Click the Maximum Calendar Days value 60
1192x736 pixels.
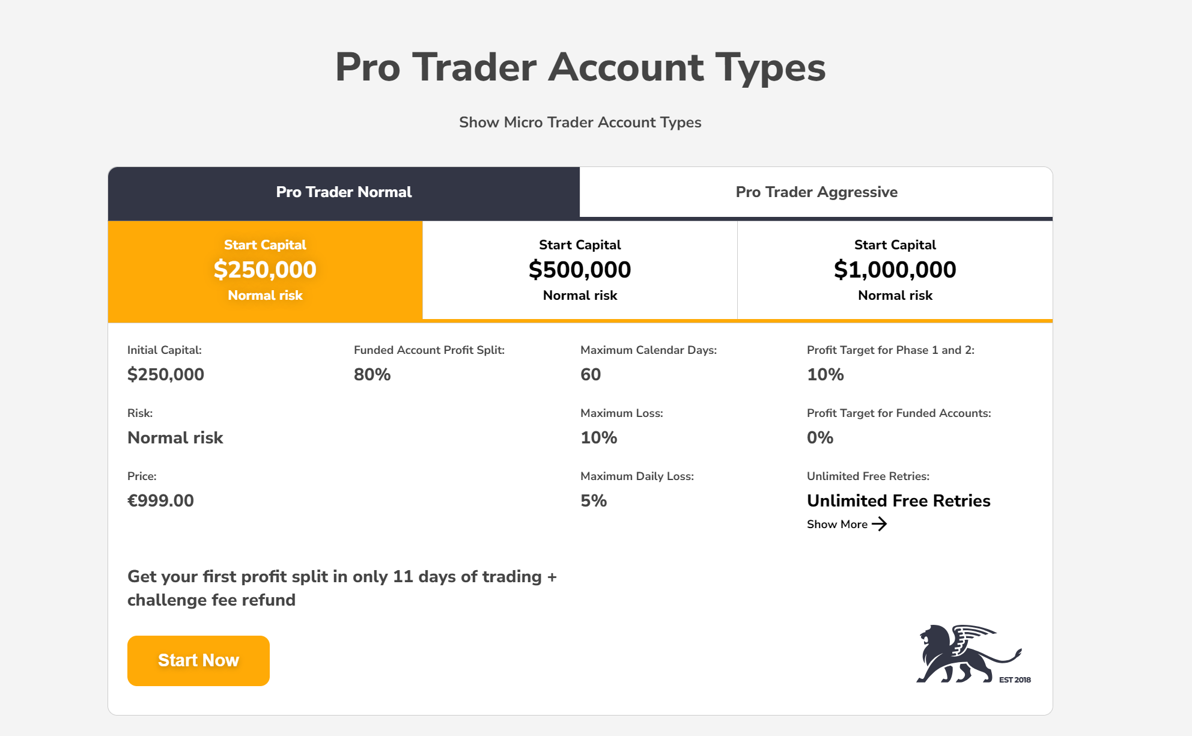[591, 374]
